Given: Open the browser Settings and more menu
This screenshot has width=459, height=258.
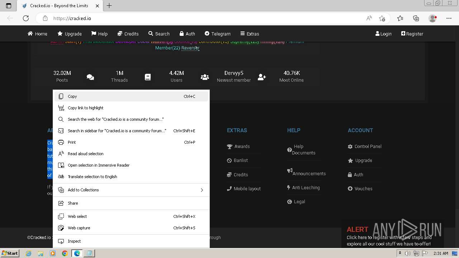Looking at the screenshot, I should (449, 18).
